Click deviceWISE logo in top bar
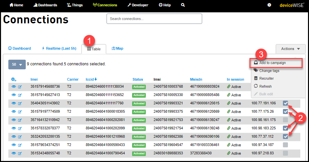The width and height of the screenshot is (309, 162). (291, 5)
